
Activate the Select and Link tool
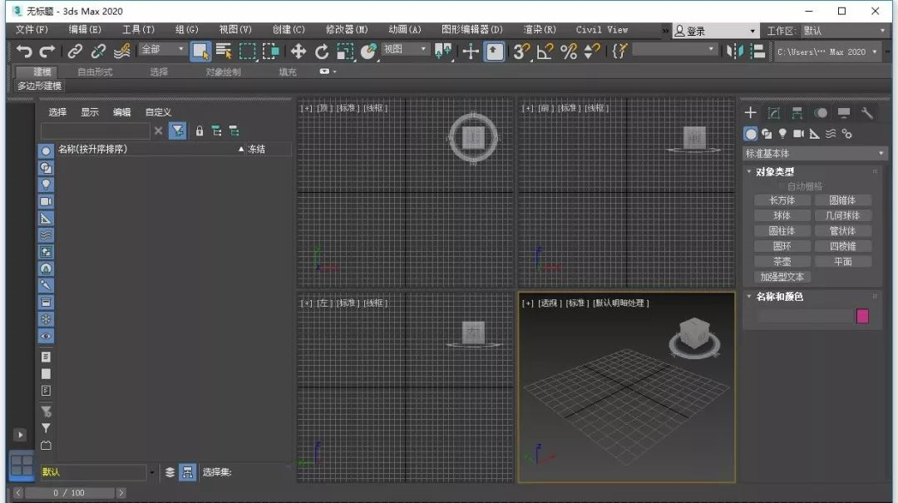[x=74, y=52]
